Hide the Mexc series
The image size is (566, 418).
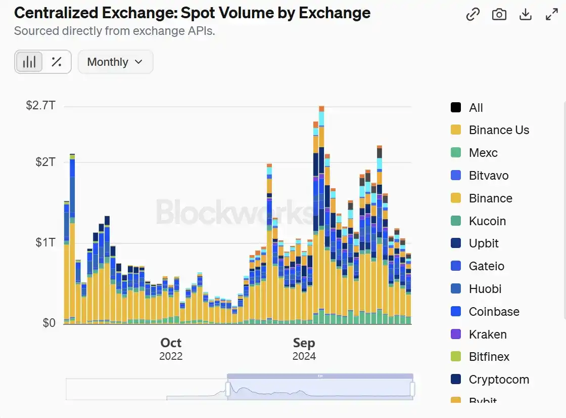pos(483,153)
